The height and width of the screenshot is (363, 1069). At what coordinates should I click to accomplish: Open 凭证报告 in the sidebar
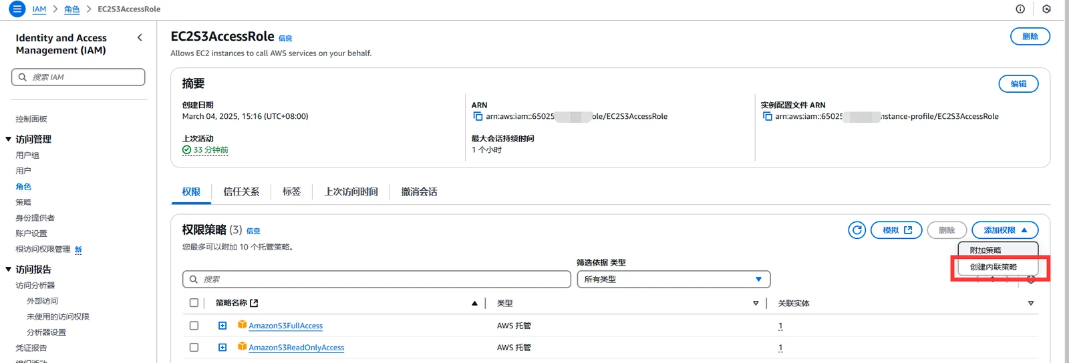[31, 348]
